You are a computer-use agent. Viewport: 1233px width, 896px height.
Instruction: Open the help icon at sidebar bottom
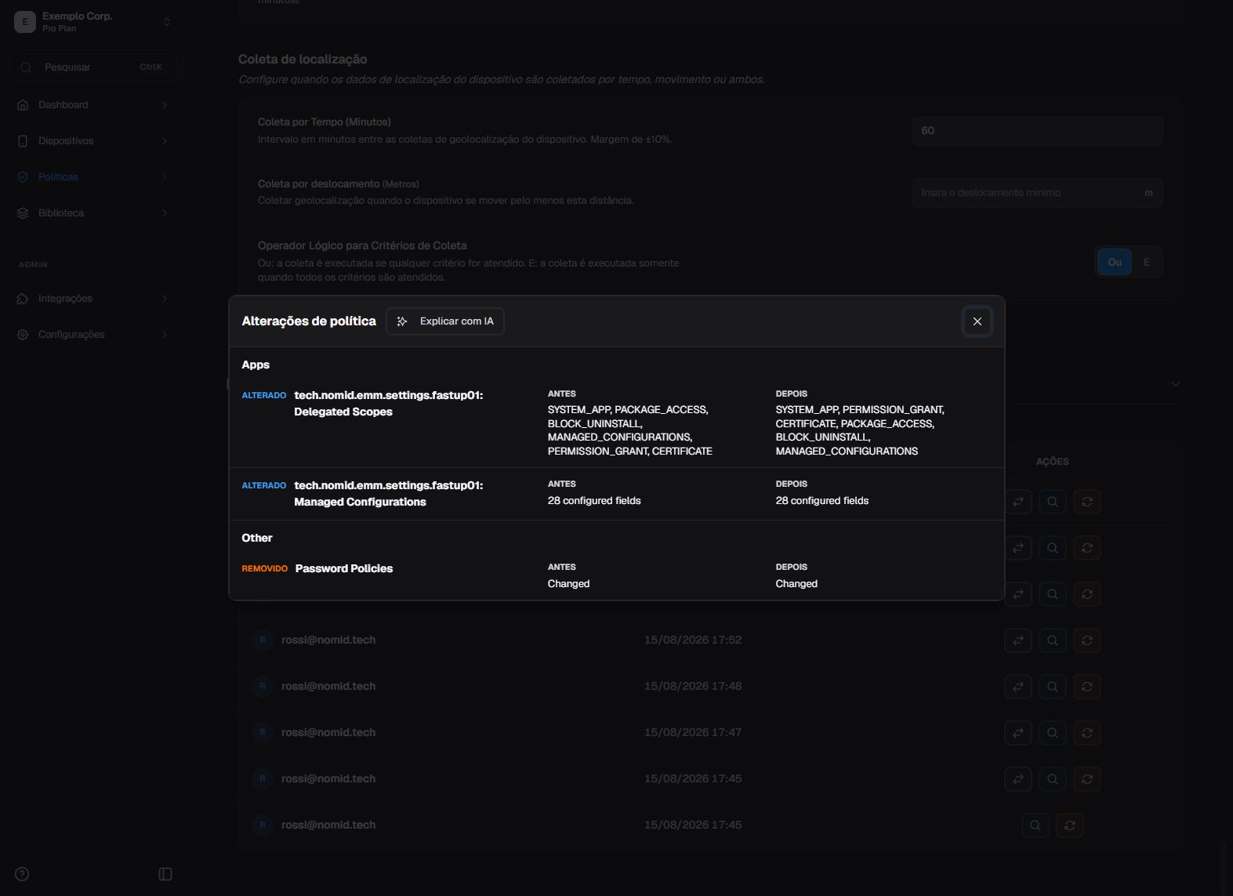coord(22,874)
